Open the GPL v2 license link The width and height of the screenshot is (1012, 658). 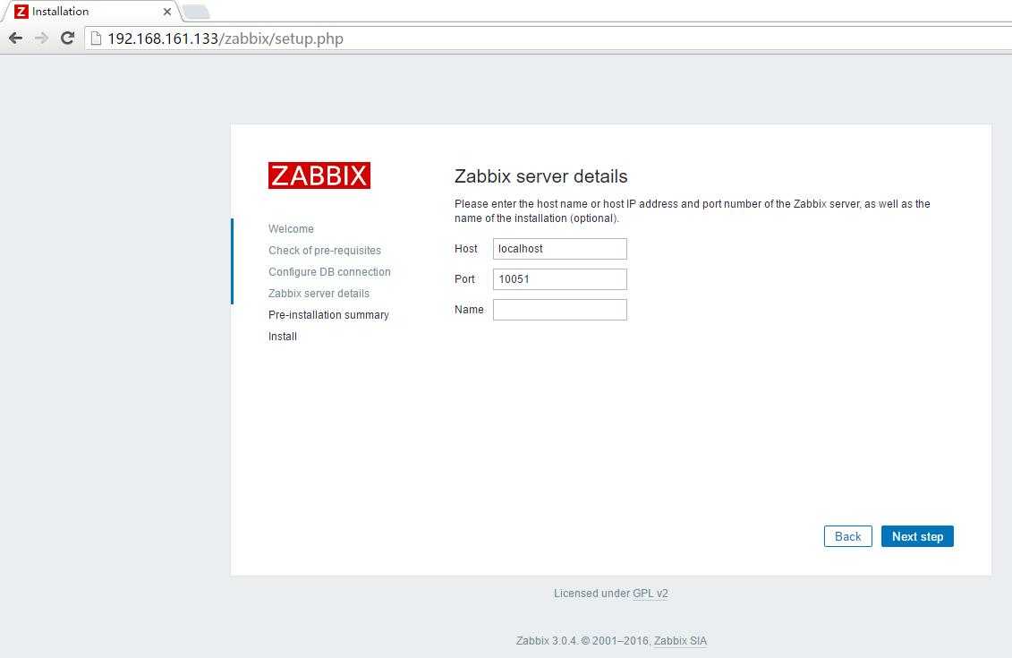(x=650, y=594)
